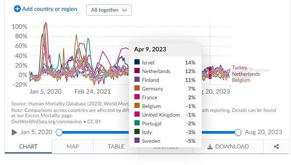This screenshot has width=291, height=165.
Task: Click the left timeline slider handle
Action: click(x=59, y=132)
